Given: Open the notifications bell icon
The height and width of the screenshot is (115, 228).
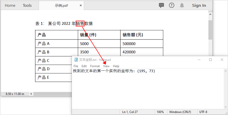Looking at the screenshot, I should pyautogui.click(x=182, y=5).
